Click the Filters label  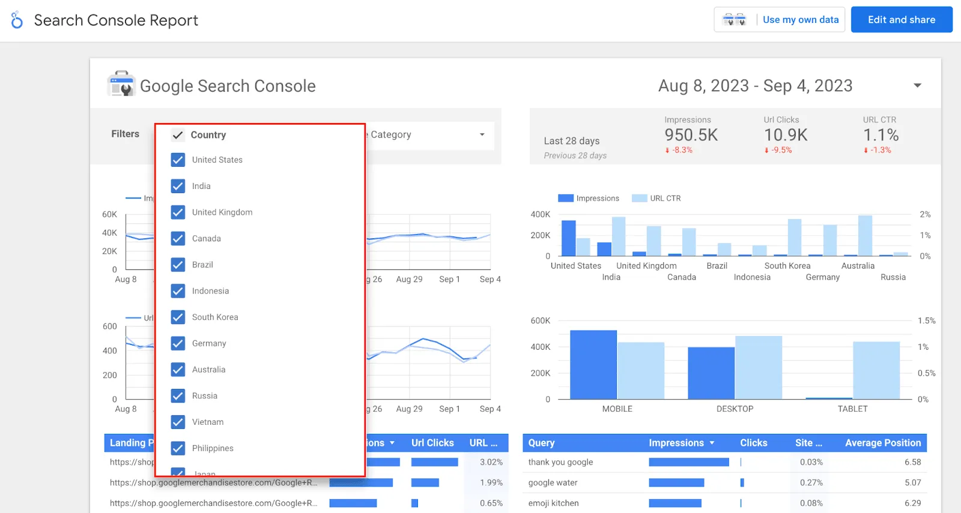pyautogui.click(x=125, y=134)
